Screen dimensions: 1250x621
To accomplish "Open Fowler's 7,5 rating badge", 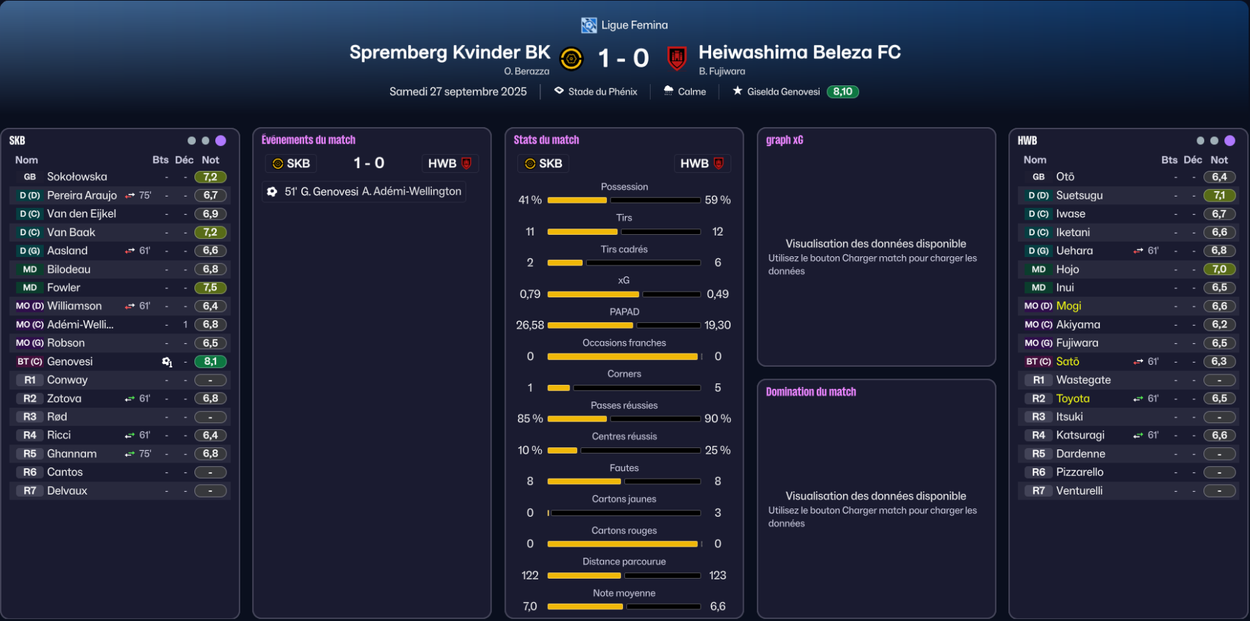I will [x=210, y=288].
